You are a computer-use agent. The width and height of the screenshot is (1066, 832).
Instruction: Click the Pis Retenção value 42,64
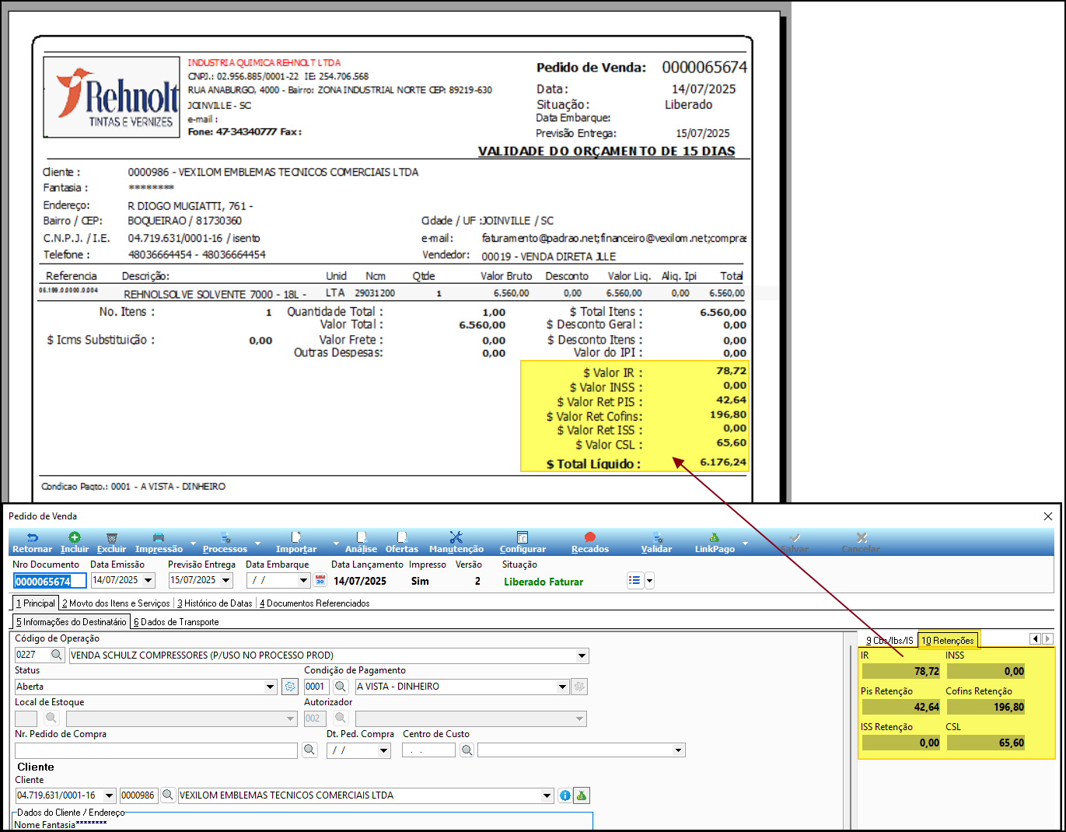click(x=901, y=707)
